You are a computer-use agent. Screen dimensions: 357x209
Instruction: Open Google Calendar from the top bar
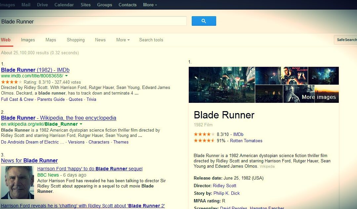[64, 5]
